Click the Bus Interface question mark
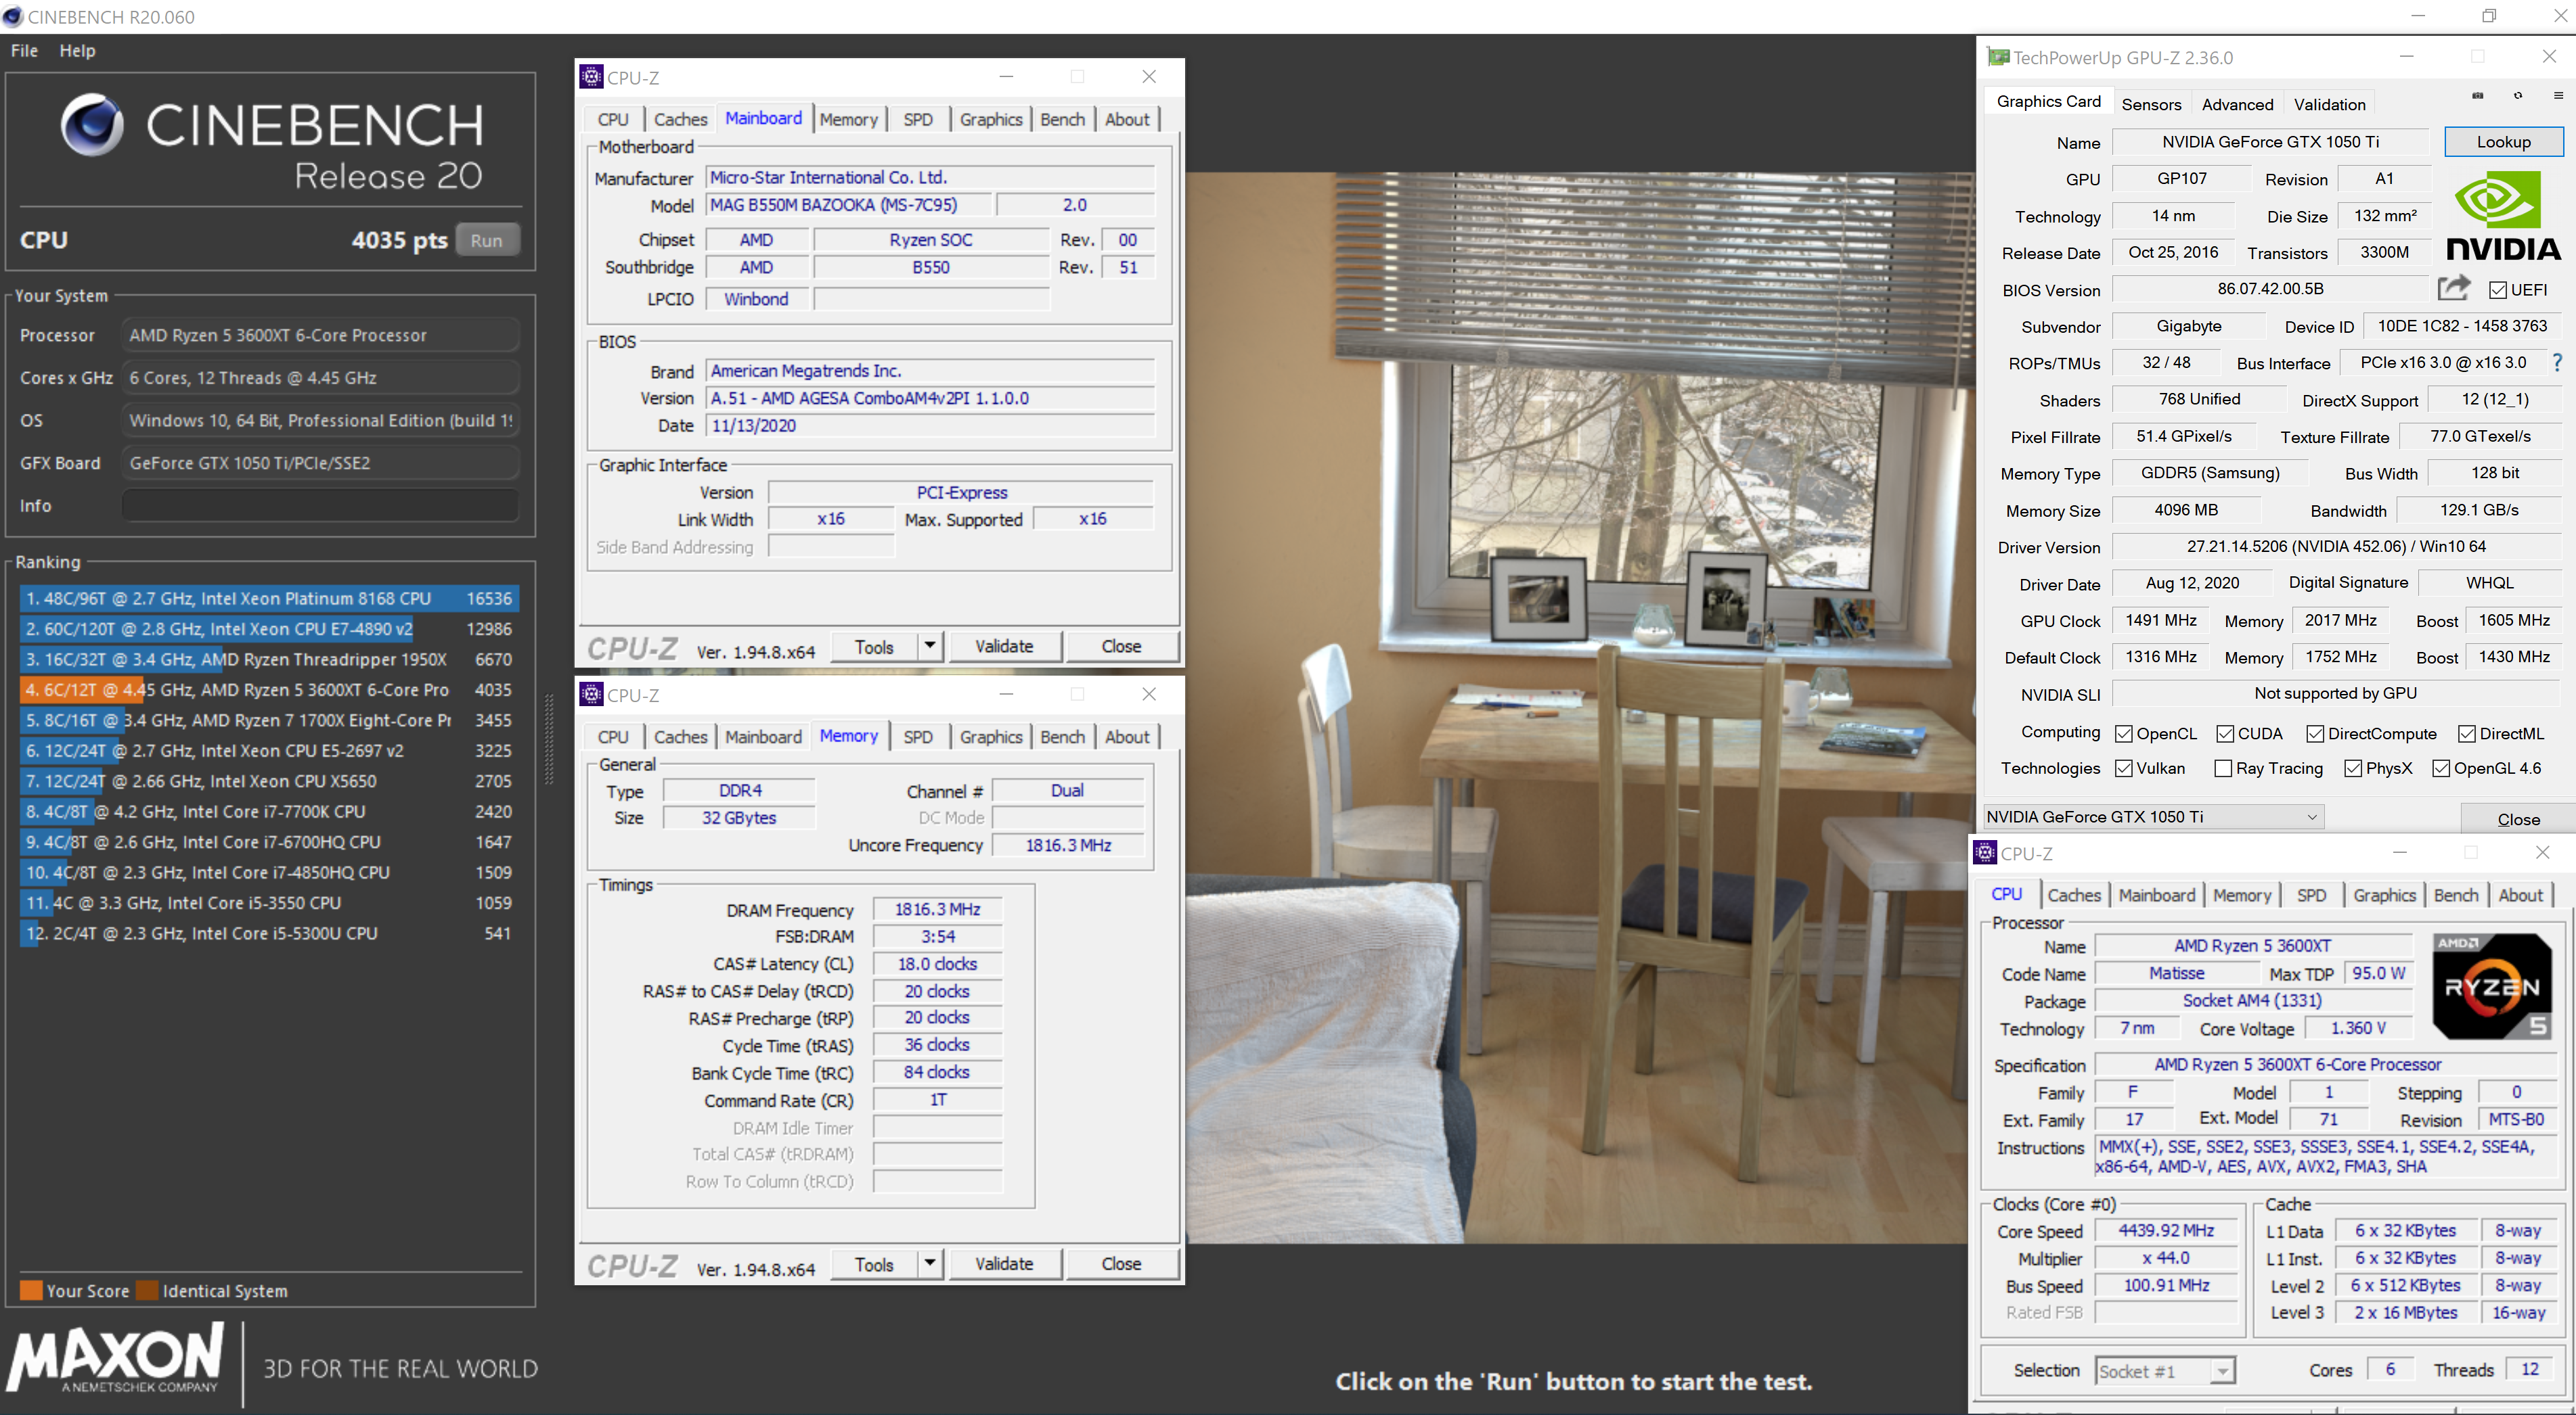Viewport: 2576px width, 1415px height. (2557, 363)
